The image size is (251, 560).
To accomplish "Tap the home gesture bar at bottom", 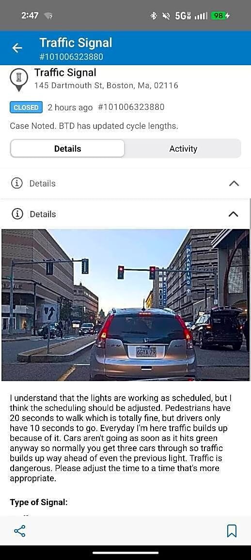I will point(125,553).
